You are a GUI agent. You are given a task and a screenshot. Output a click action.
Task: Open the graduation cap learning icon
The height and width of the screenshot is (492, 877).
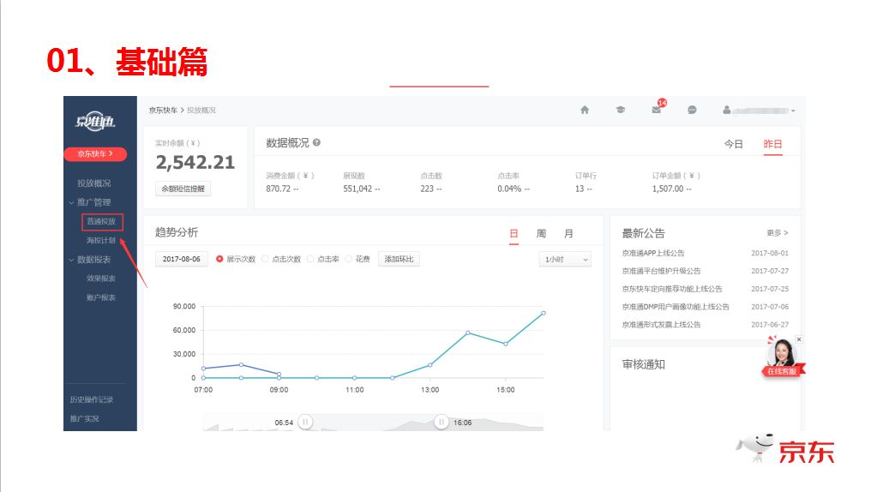pyautogui.click(x=621, y=110)
